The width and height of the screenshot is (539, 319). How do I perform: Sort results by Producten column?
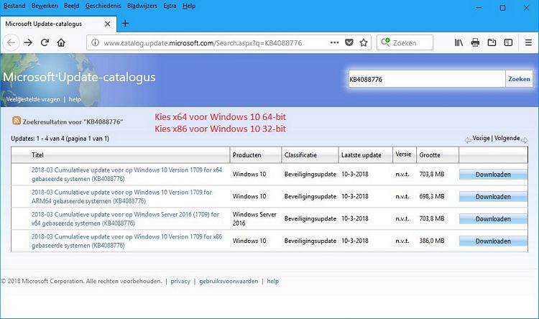tap(247, 155)
